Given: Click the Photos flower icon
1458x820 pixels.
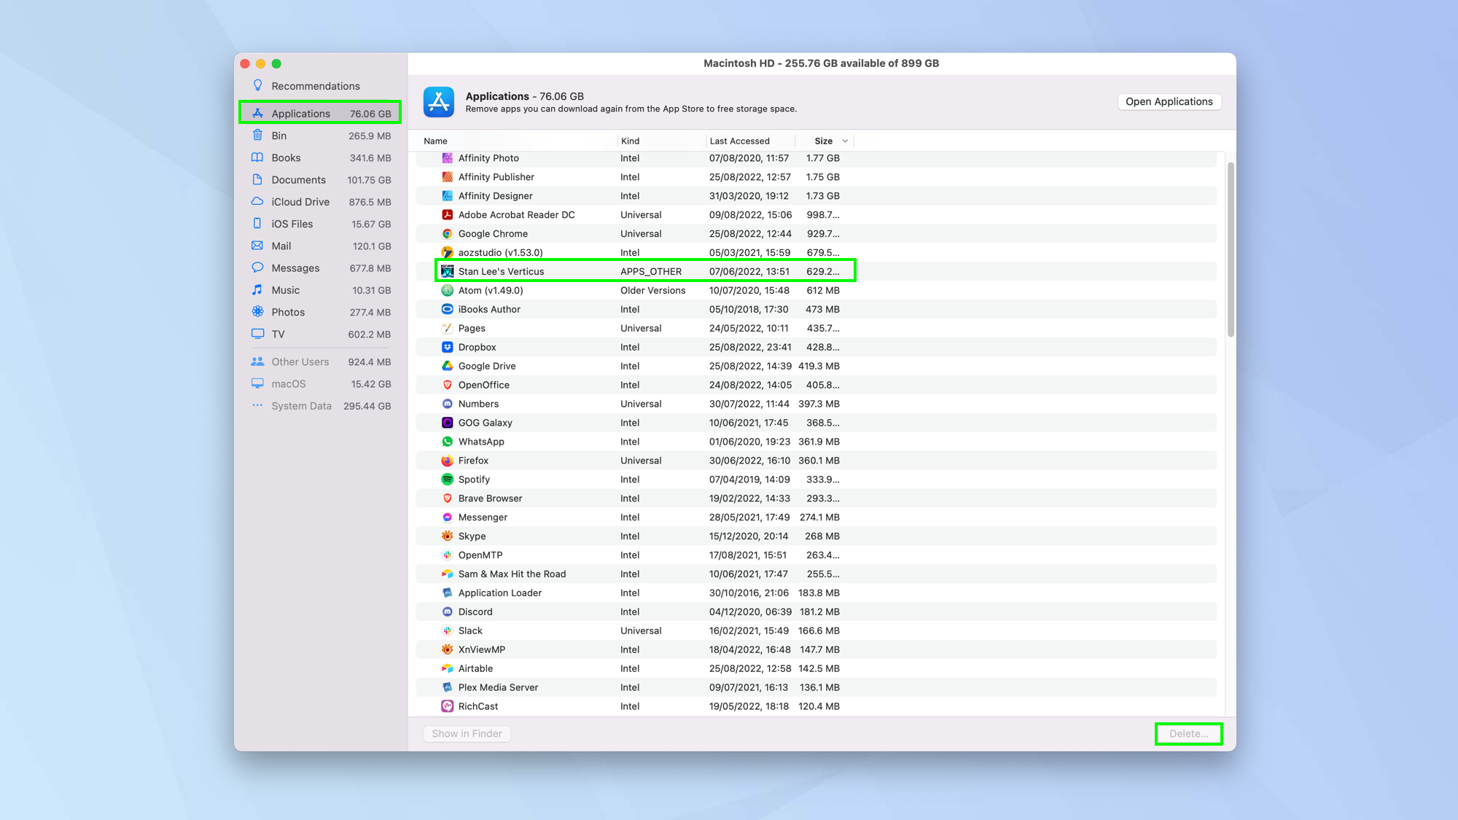Looking at the screenshot, I should click(x=257, y=311).
